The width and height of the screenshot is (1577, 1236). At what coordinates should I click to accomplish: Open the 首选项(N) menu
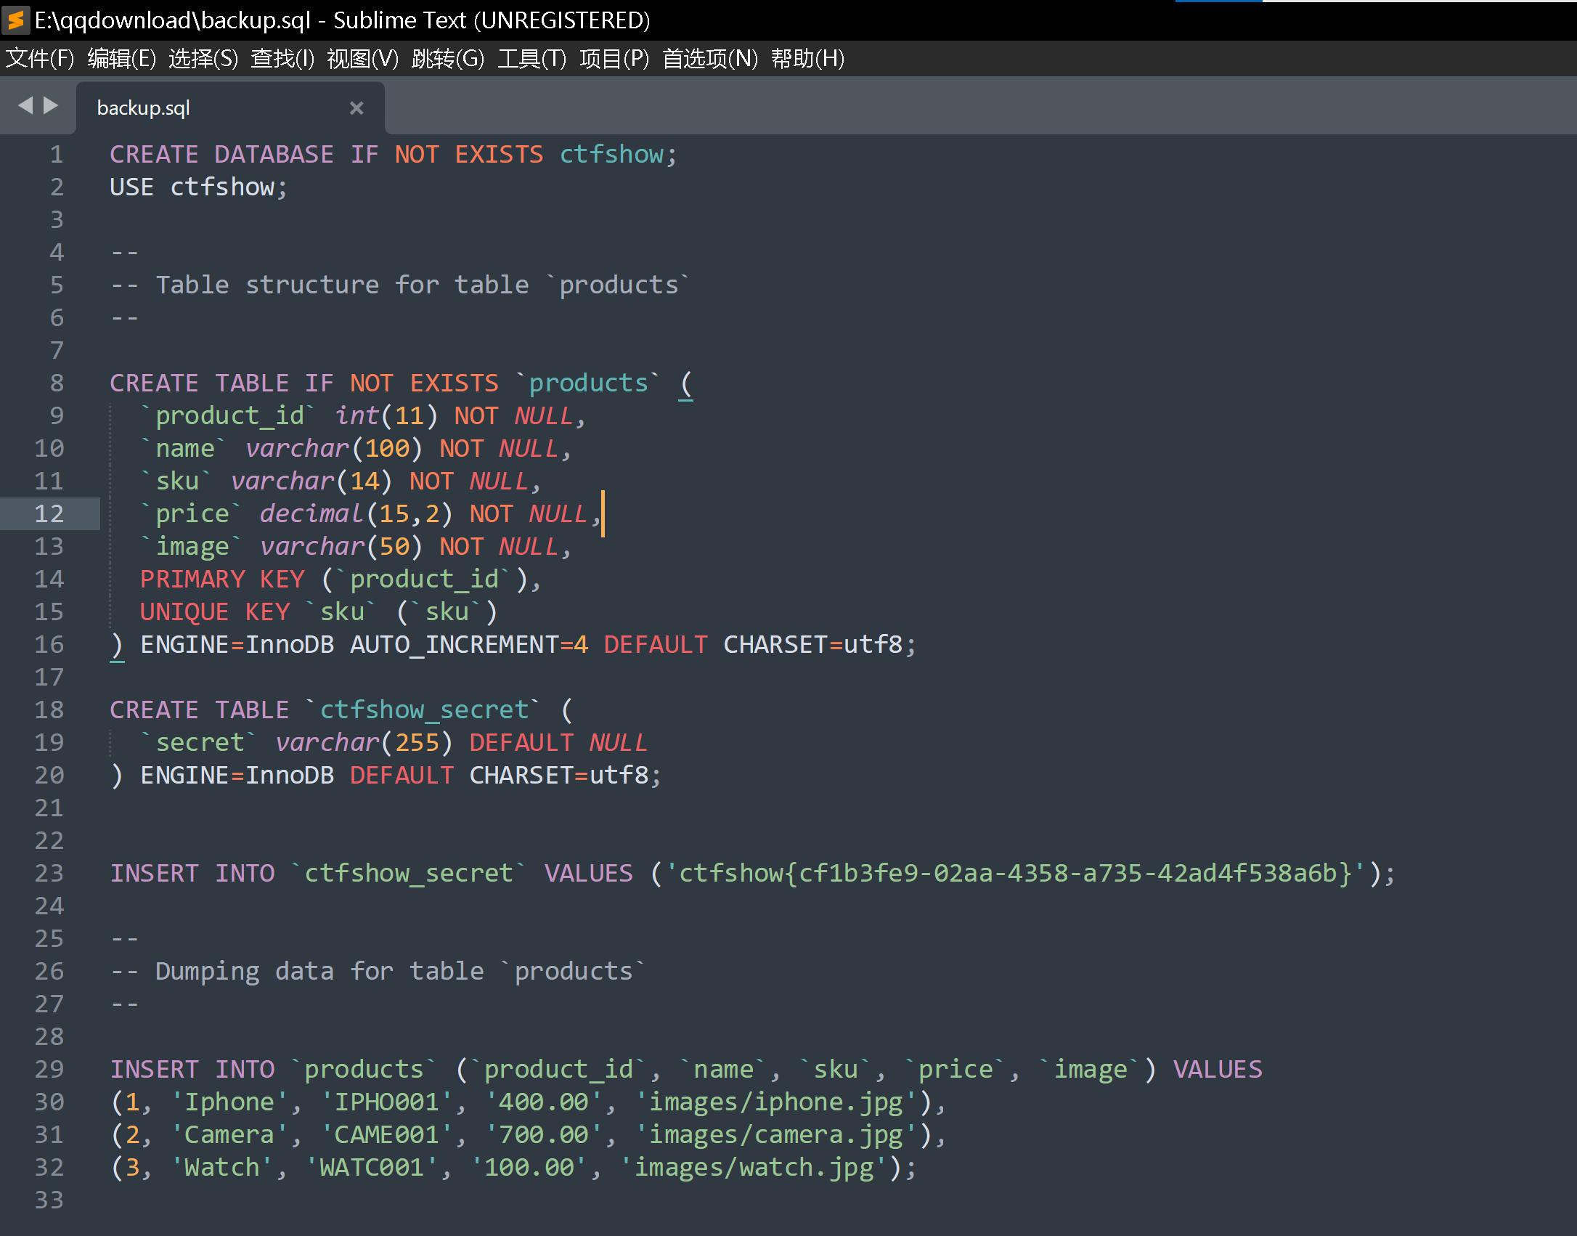709,58
